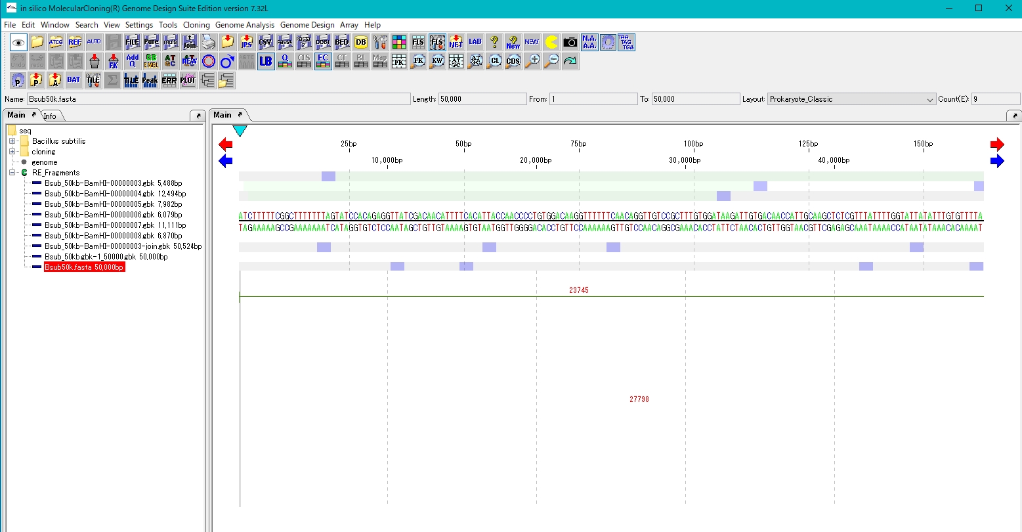Screen dimensions: 1022x532
Task: Open the Genome Design menu
Action: click(307, 25)
